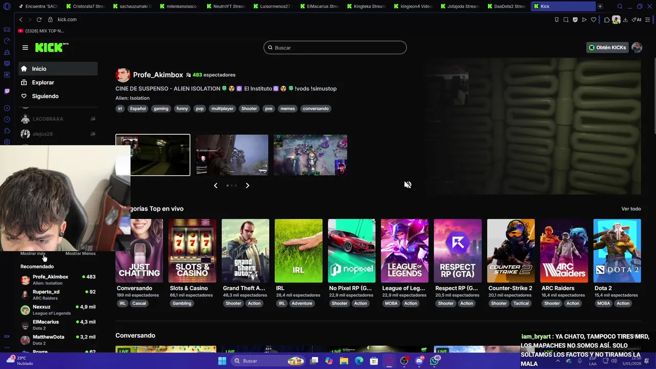
Task: Select Explorar in Kick sidebar
Action: [x=58, y=83]
